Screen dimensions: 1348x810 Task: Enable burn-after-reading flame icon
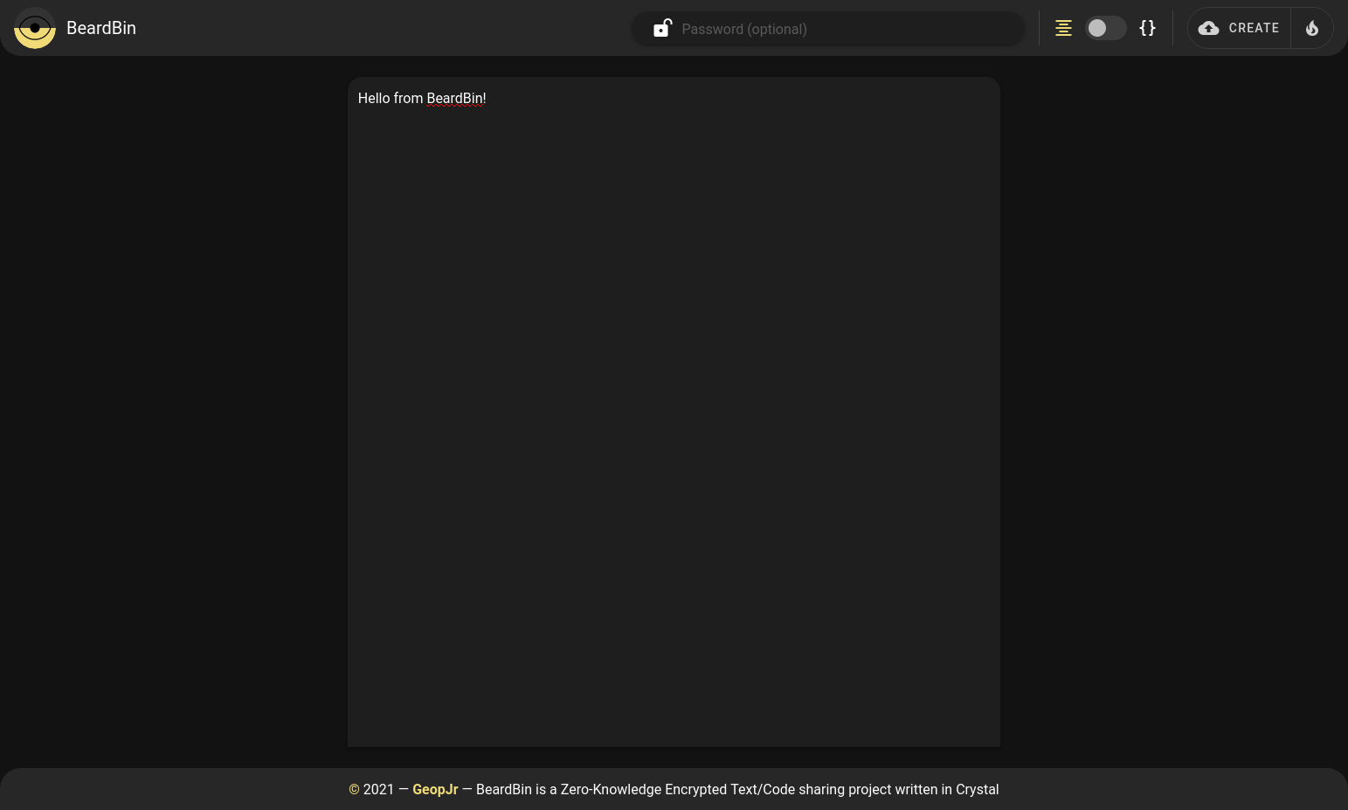1311,28
